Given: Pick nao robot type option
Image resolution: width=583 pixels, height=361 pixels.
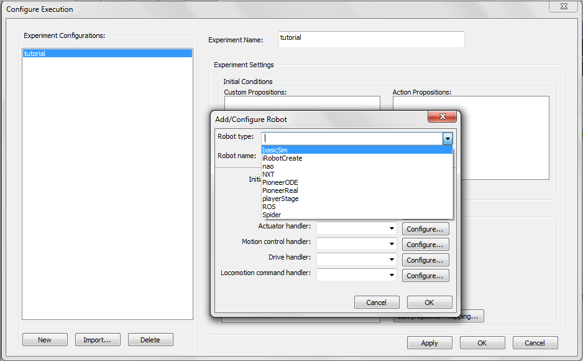Looking at the screenshot, I should (x=268, y=166).
